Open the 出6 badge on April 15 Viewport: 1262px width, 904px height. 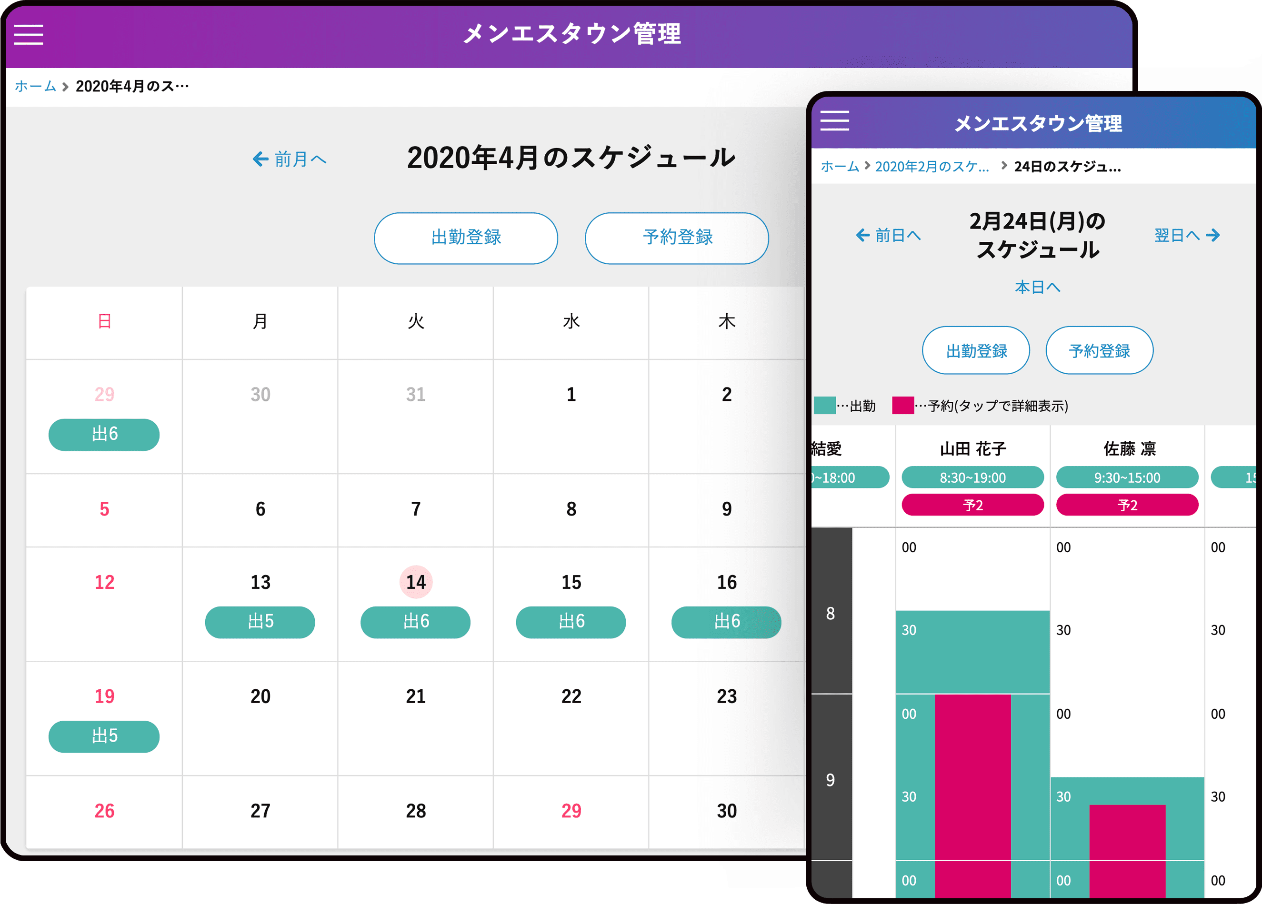(x=571, y=622)
